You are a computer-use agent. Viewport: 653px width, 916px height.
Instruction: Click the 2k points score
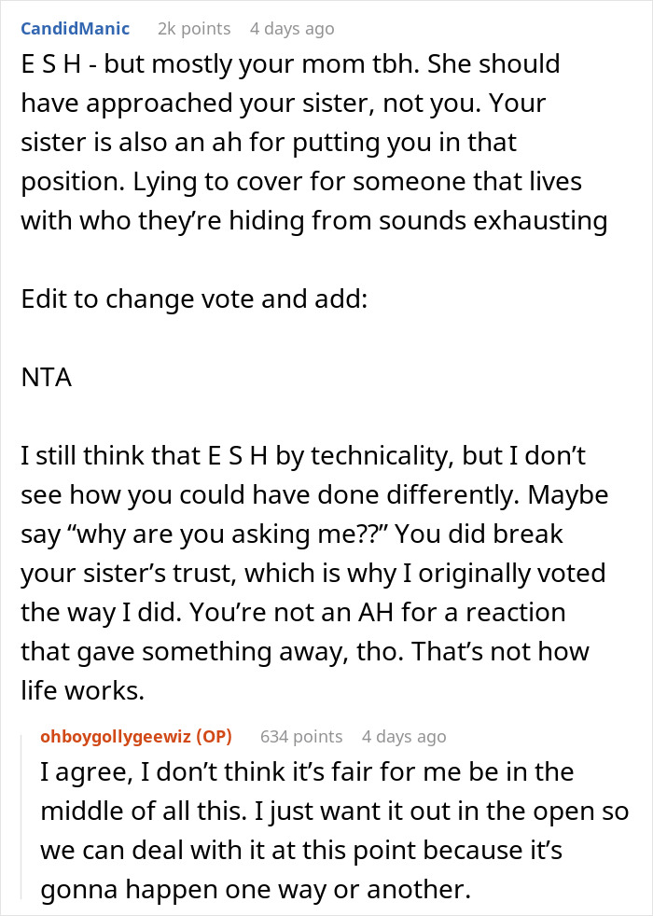[194, 28]
